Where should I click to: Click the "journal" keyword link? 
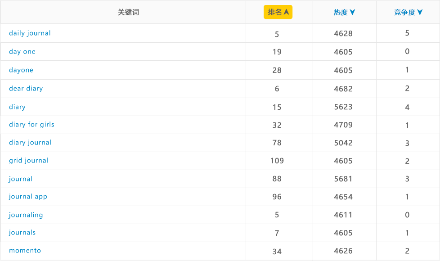click(x=21, y=179)
